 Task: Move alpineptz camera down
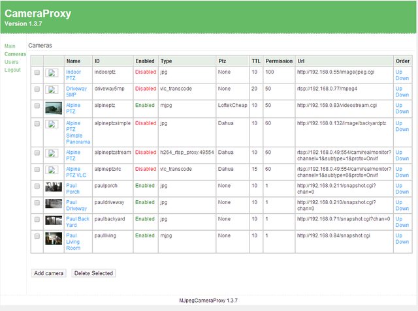[402, 111]
